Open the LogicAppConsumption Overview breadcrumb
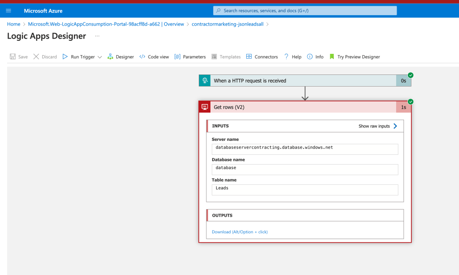The height and width of the screenshot is (275, 459). [x=106, y=24]
